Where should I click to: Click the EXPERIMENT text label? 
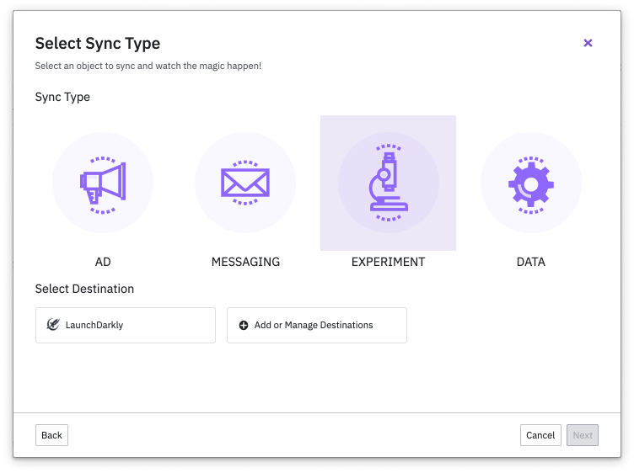click(x=388, y=262)
